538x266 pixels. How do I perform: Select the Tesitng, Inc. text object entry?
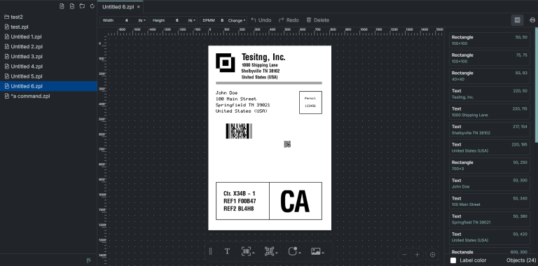coord(489,94)
